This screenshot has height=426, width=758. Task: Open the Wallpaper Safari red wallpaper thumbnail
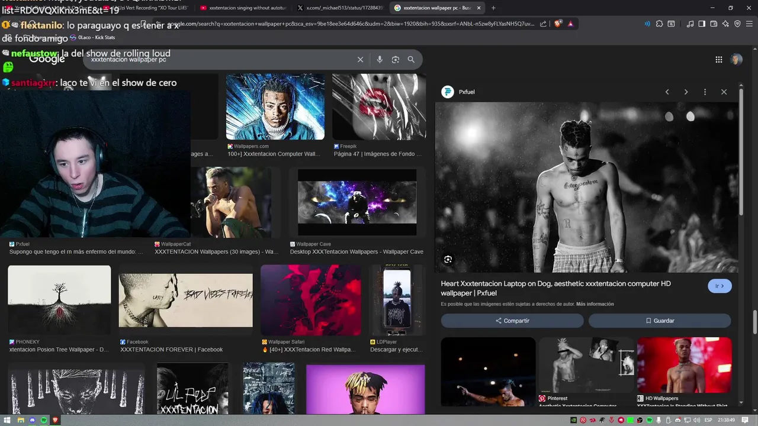[311, 300]
